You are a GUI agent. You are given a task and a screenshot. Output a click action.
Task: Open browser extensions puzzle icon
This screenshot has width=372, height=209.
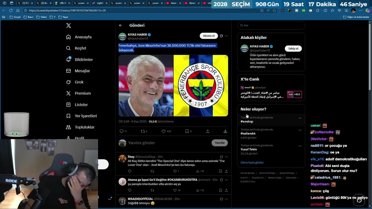[317, 10]
